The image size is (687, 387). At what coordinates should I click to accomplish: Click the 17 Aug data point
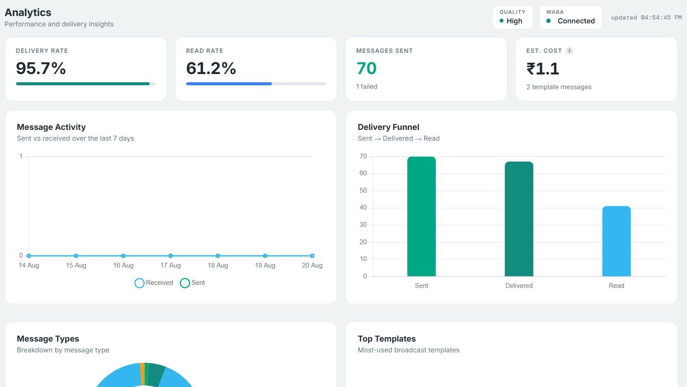(171, 256)
